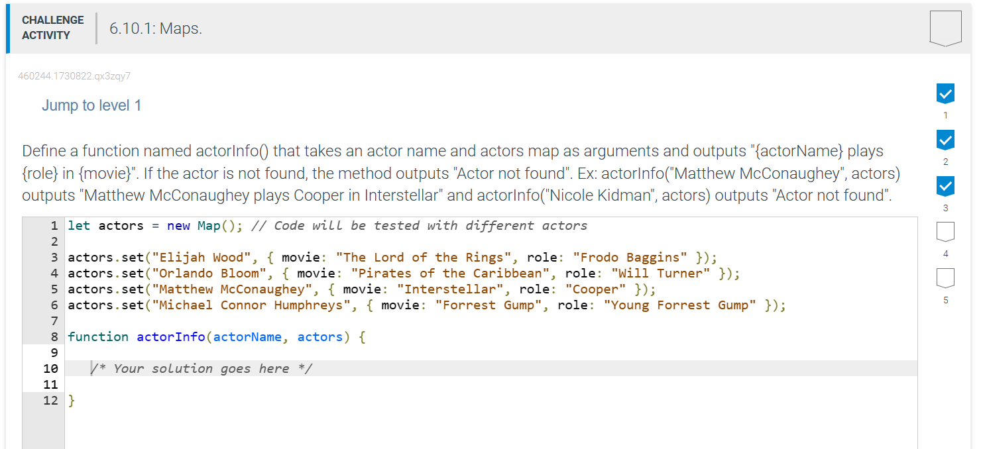Click the activity ID 460244.1730822.qx3zqy7
This screenshot has width=983, height=449.
coord(74,76)
